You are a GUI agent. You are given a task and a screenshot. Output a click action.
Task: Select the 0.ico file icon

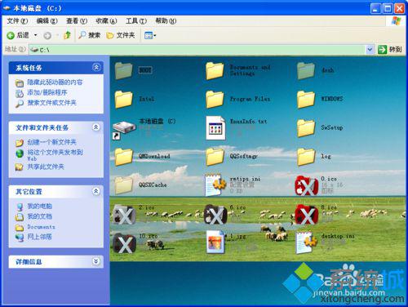tap(307, 185)
